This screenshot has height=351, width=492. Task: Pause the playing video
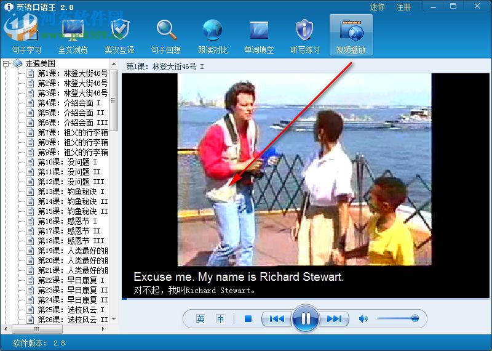pos(305,318)
